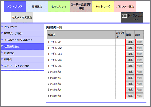This screenshot has height=107, width=151.
Task: Select the E-mail宛先2 row label
Action: [54, 78]
